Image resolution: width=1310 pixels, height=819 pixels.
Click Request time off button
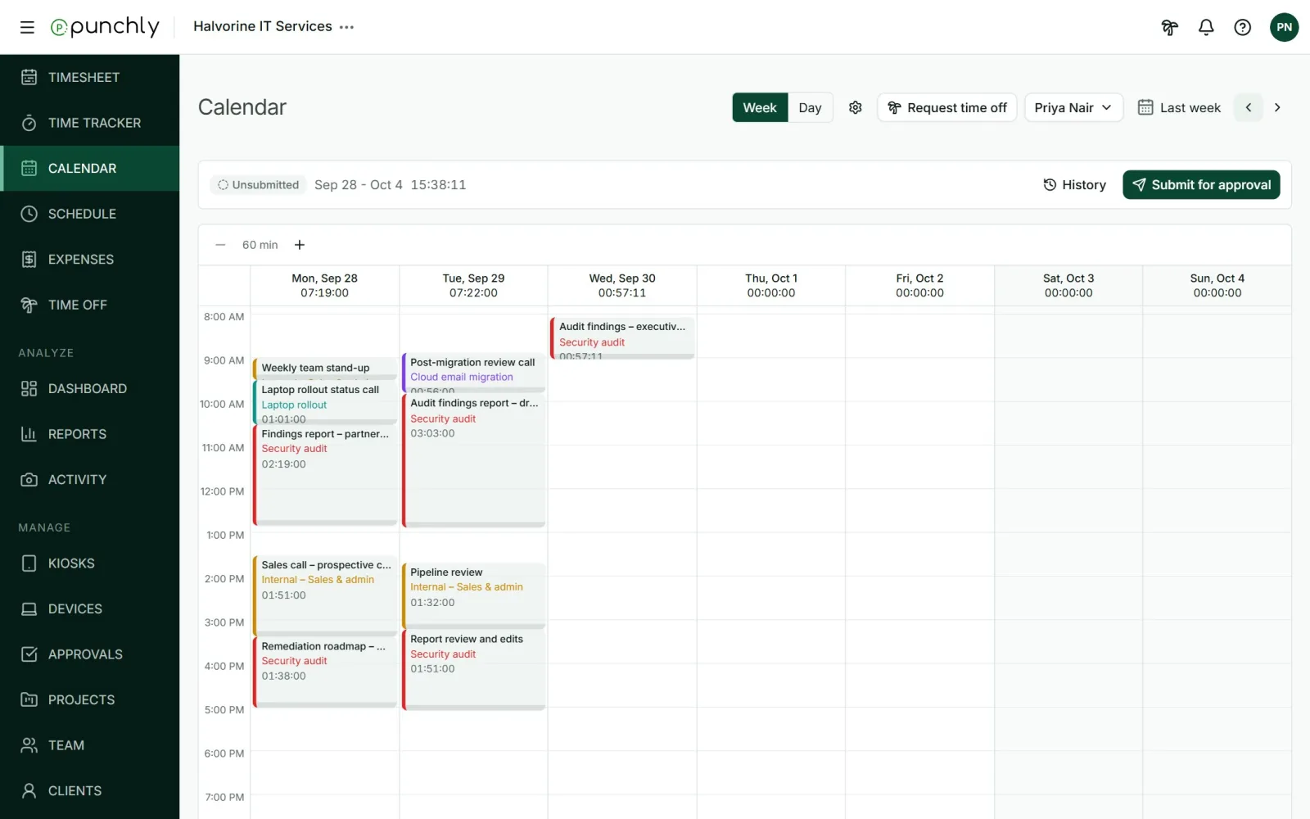pos(947,107)
